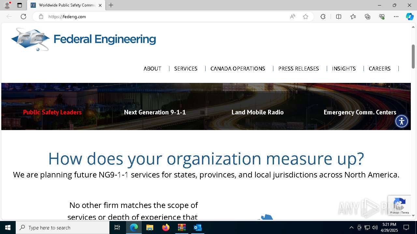Screen dimensions: 417x234
Task: Open a new browser tab
Action: pos(111,5)
